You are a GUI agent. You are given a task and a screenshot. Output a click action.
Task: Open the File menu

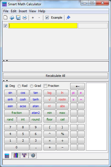(6, 11)
